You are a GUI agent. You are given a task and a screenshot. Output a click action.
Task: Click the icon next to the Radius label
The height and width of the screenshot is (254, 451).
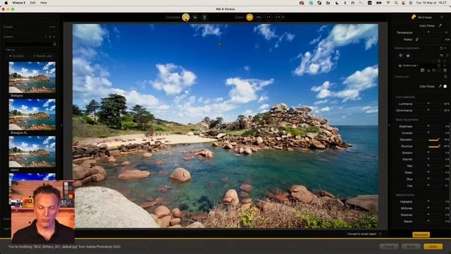pos(416,40)
